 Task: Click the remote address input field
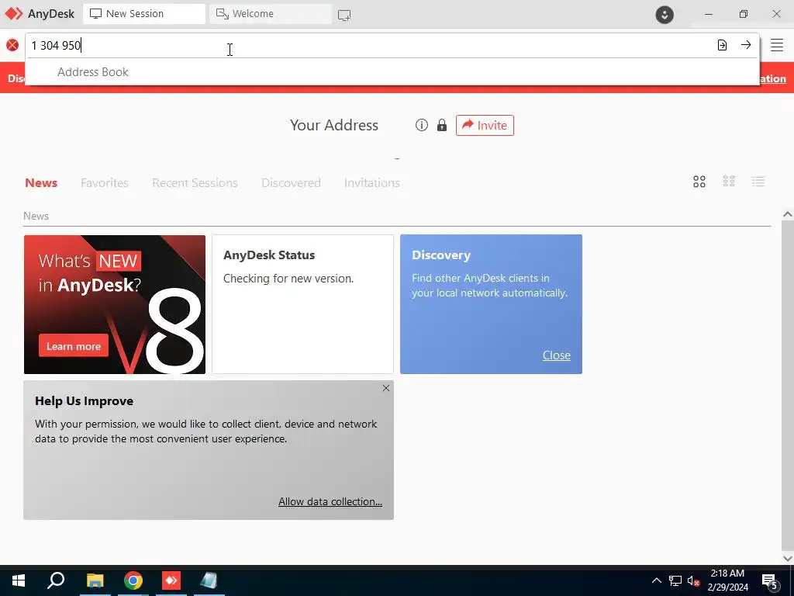[370, 46]
